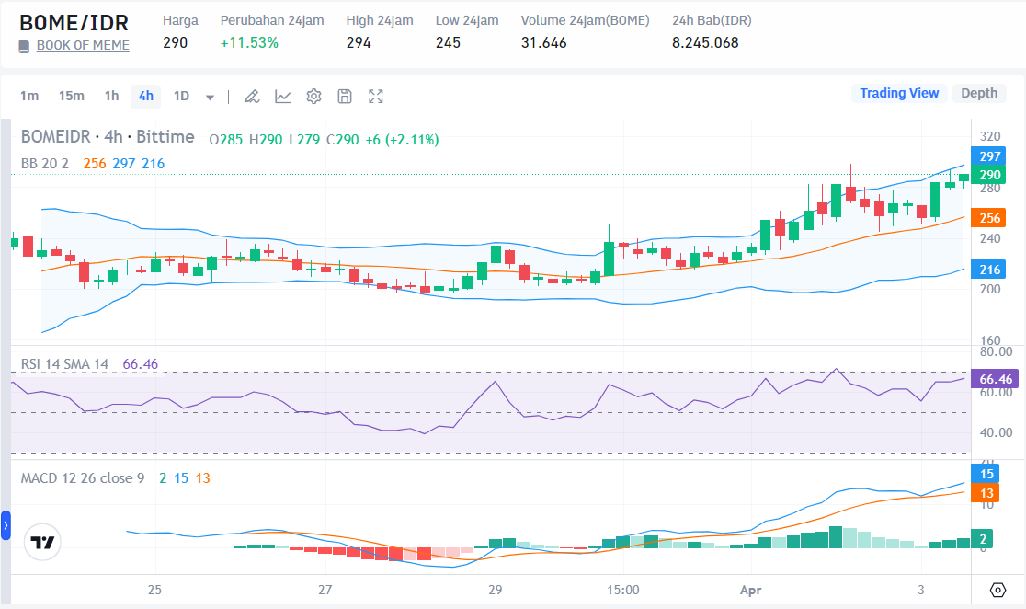The height and width of the screenshot is (609, 1026).
Task: Click the orange 13 signal axis tag
Action: coord(985,493)
